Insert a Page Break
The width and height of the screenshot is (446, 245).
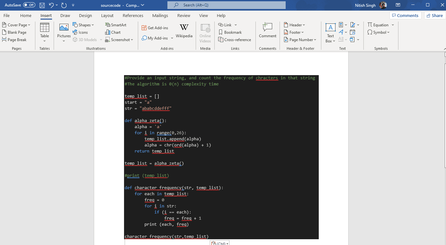click(x=14, y=39)
